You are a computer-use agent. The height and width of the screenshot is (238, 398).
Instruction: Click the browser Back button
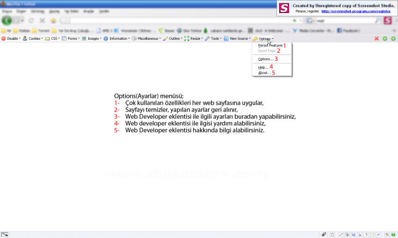coord(7,20)
